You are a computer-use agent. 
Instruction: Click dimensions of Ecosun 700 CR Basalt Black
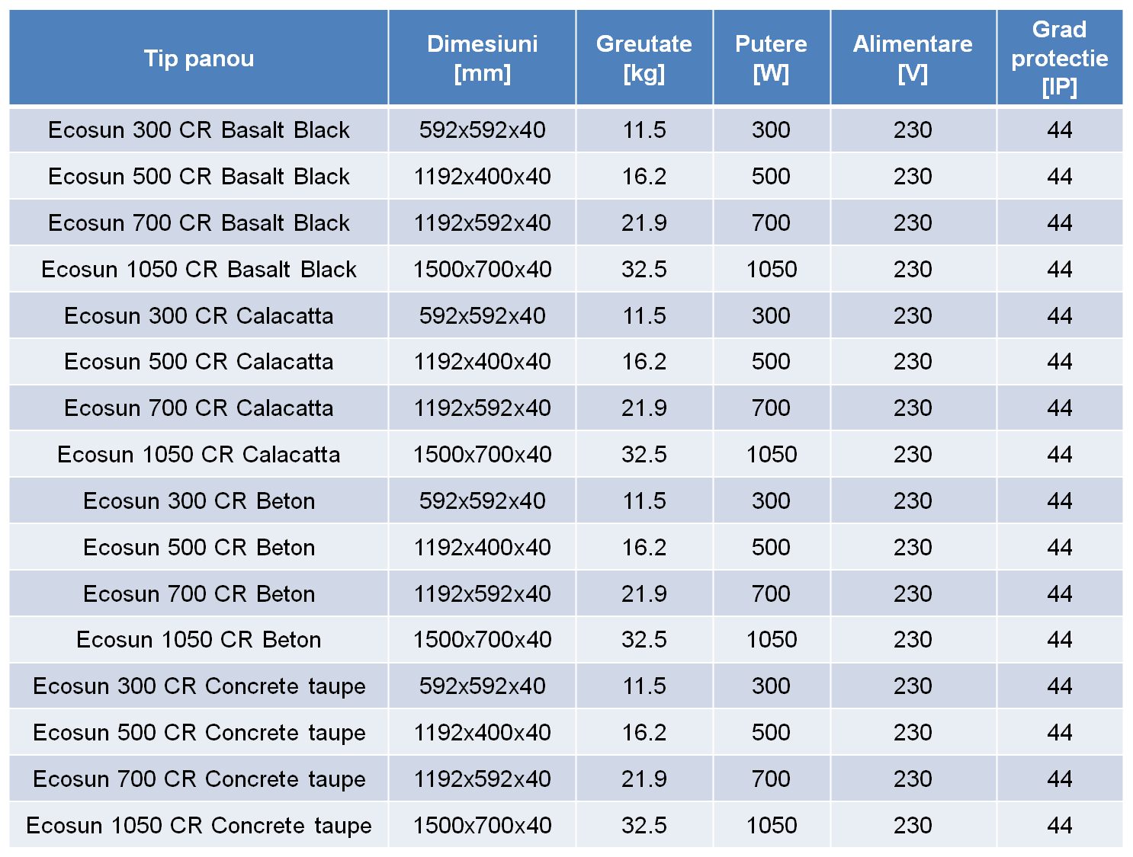482,223
